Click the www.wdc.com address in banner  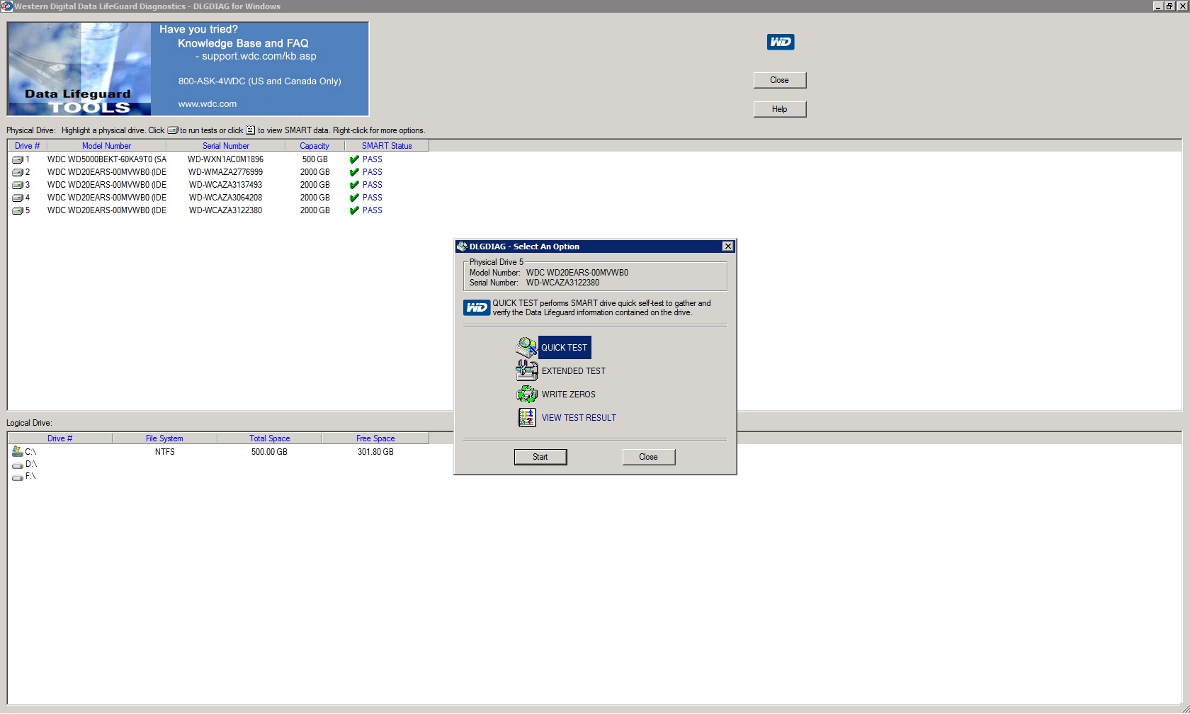point(208,103)
